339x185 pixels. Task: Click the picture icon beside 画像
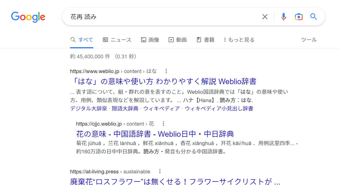(144, 40)
